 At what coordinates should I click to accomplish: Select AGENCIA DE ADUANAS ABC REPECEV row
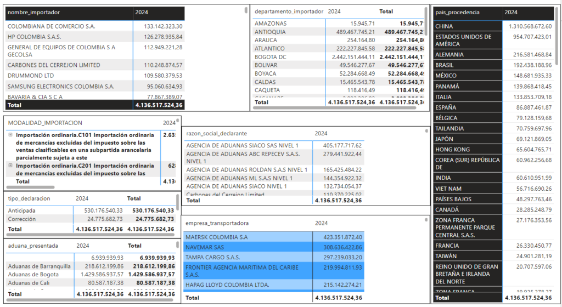[x=274, y=157]
